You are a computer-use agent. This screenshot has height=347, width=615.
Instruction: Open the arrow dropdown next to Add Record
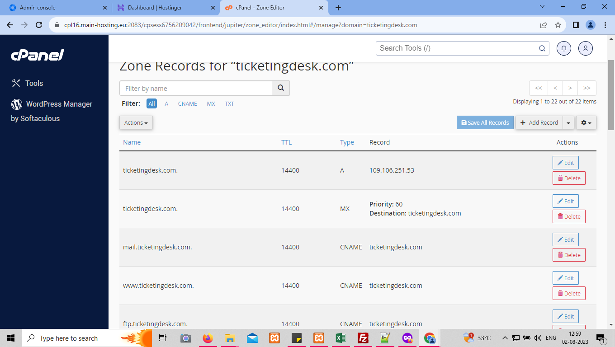point(569,122)
